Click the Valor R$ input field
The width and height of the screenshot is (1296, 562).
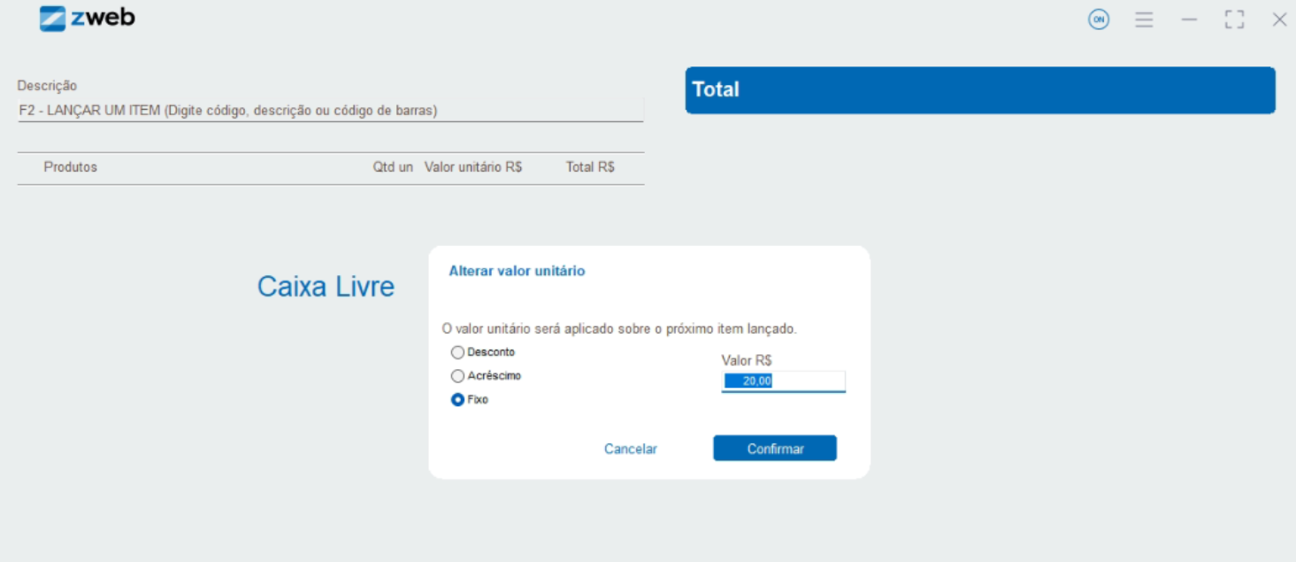pyautogui.click(x=783, y=381)
